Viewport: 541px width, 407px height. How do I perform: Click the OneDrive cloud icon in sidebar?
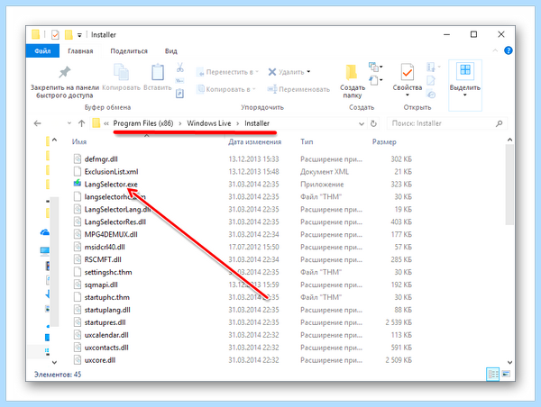pyautogui.click(x=45, y=232)
